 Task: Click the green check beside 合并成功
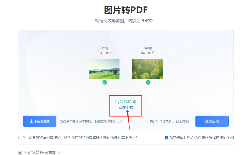pos(135,102)
